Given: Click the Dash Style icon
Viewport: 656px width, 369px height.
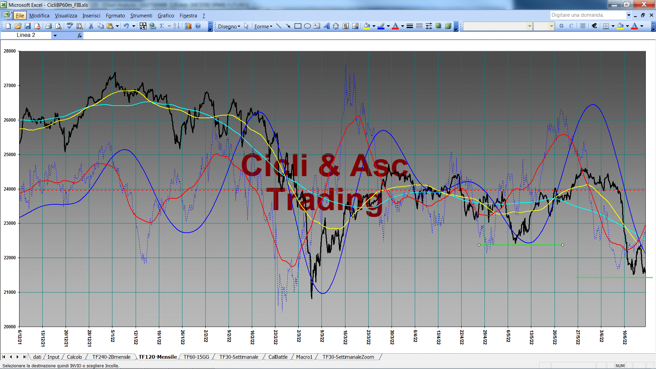Looking at the screenshot, I should point(419,26).
